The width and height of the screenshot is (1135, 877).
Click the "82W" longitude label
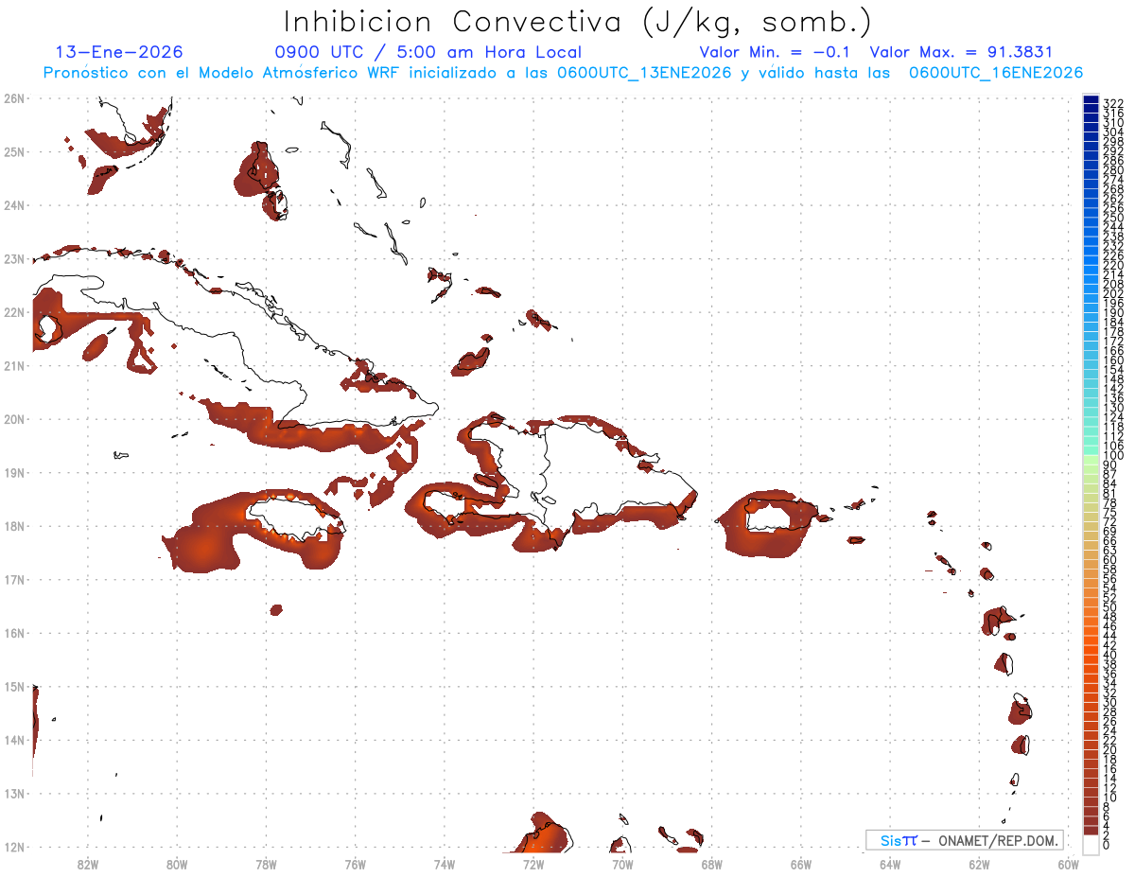point(88,864)
